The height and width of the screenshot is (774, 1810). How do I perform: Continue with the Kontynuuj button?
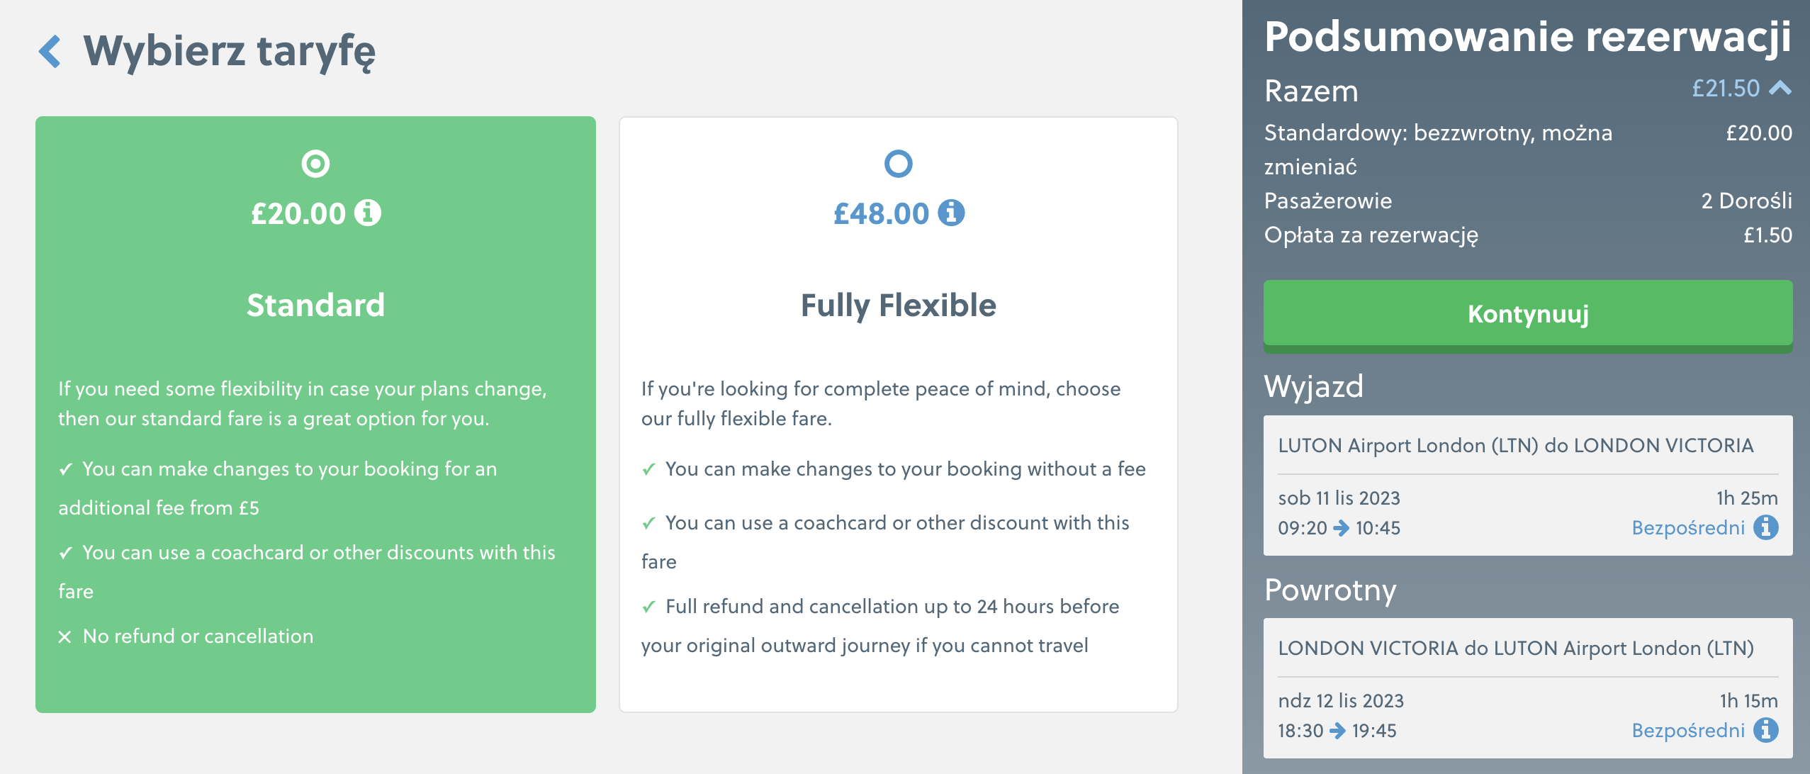click(1528, 314)
